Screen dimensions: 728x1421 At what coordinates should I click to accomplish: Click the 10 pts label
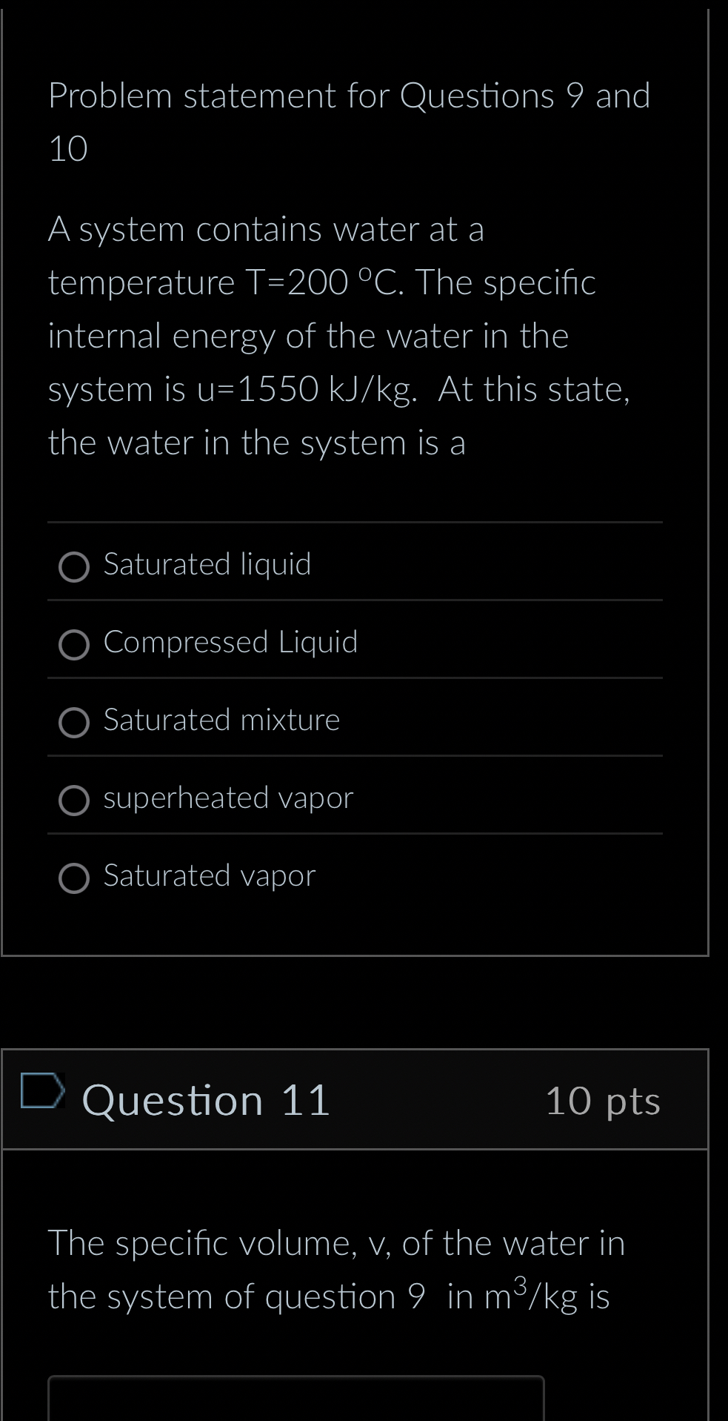(x=604, y=1102)
